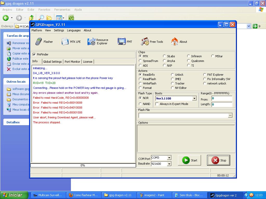
Task: Click the Flash File path field
Action: click(x=183, y=115)
